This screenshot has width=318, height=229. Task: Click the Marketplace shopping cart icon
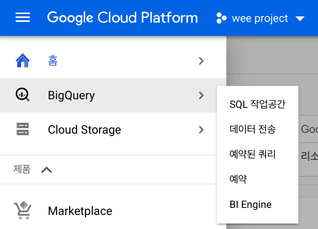(x=23, y=210)
